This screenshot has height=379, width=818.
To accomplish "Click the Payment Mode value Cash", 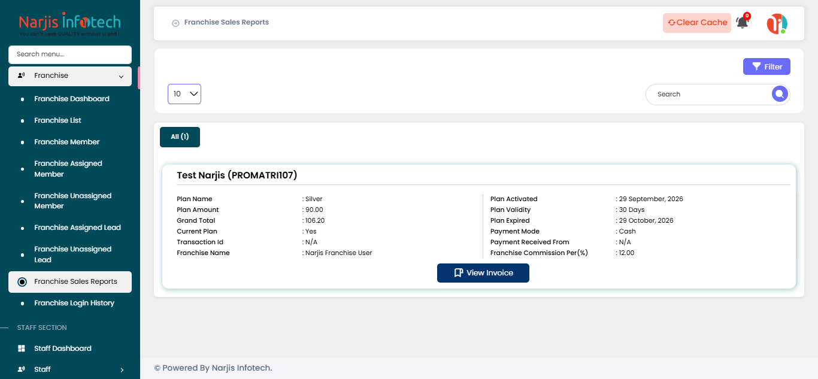I will pos(628,231).
